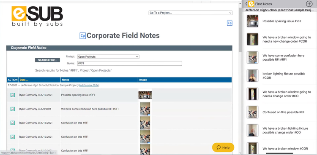Go back using Field Notes chevron in mobile panel
Image resolution: width=317 pixels, height=155 pixels.
pos(246,4)
